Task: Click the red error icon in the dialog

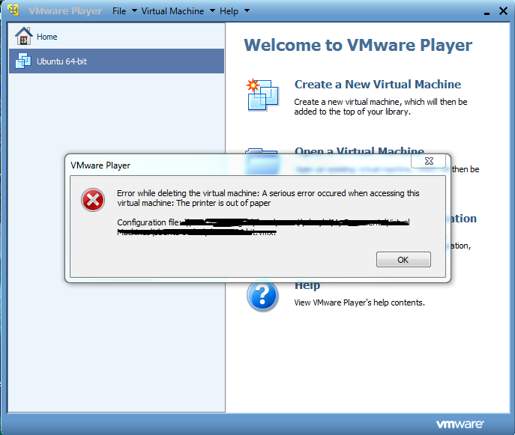Action: click(93, 200)
